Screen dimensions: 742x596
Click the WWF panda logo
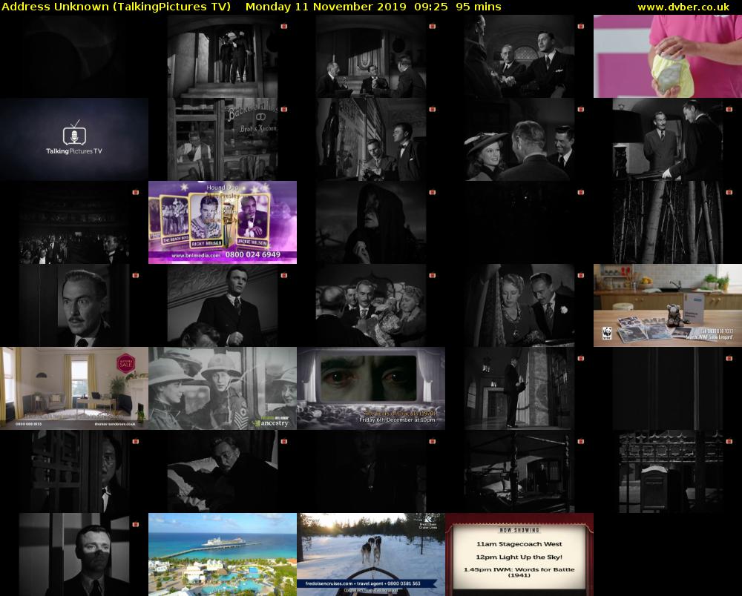(x=607, y=334)
